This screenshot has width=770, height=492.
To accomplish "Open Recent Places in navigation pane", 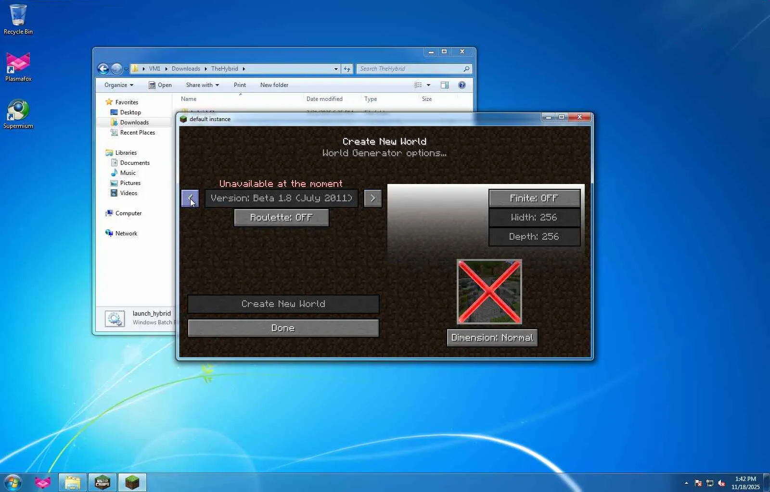I will [x=138, y=133].
